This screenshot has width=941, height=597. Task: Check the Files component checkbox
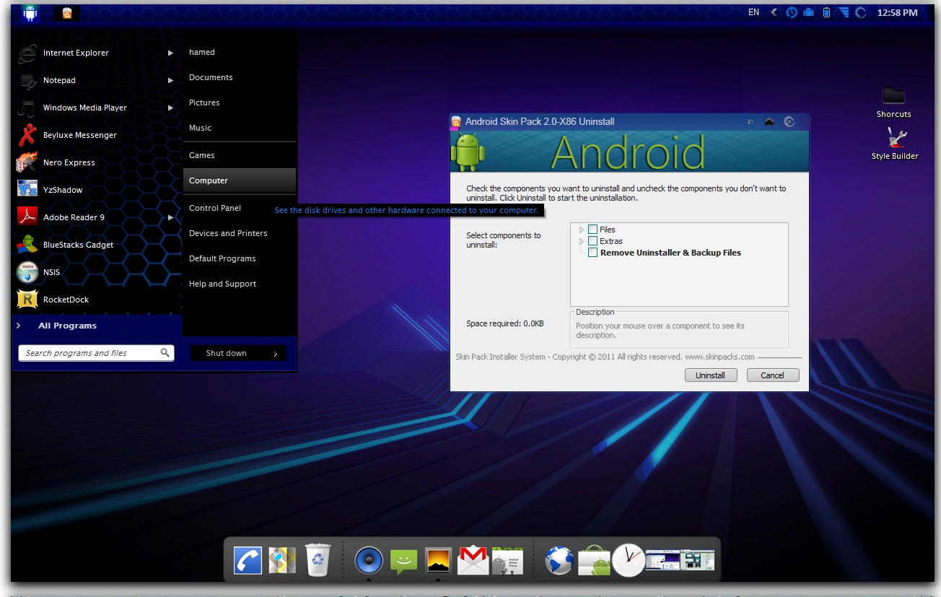point(592,229)
